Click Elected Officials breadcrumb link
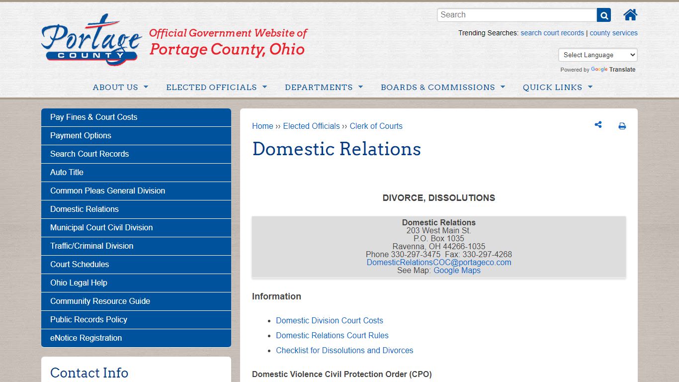679x382 pixels. [311, 126]
